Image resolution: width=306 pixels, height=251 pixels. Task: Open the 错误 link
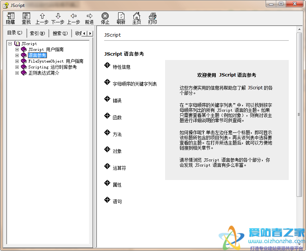pos(117,101)
